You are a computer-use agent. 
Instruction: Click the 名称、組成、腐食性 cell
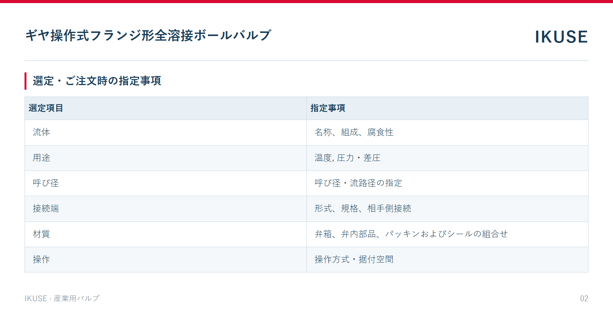[x=447, y=133]
